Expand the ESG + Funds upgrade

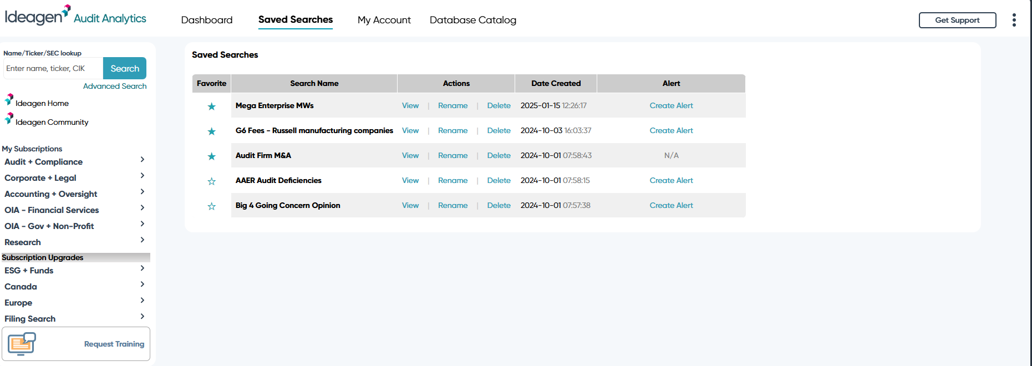coord(143,268)
